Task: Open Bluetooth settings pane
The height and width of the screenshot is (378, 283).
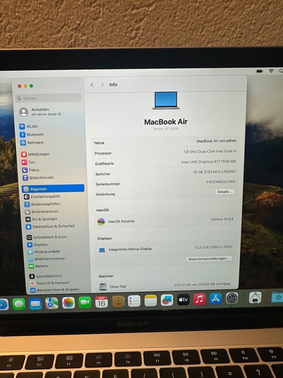Action: (32, 134)
